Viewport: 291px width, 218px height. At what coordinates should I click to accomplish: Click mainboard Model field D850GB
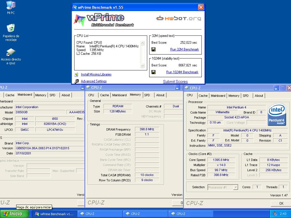point(40,112)
